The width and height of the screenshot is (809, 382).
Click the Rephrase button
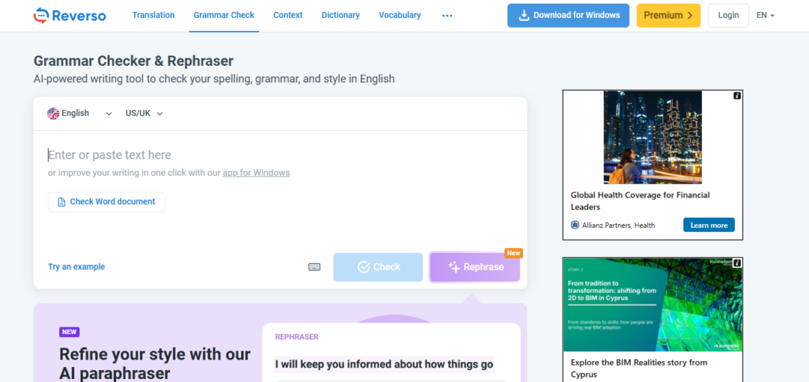(475, 267)
